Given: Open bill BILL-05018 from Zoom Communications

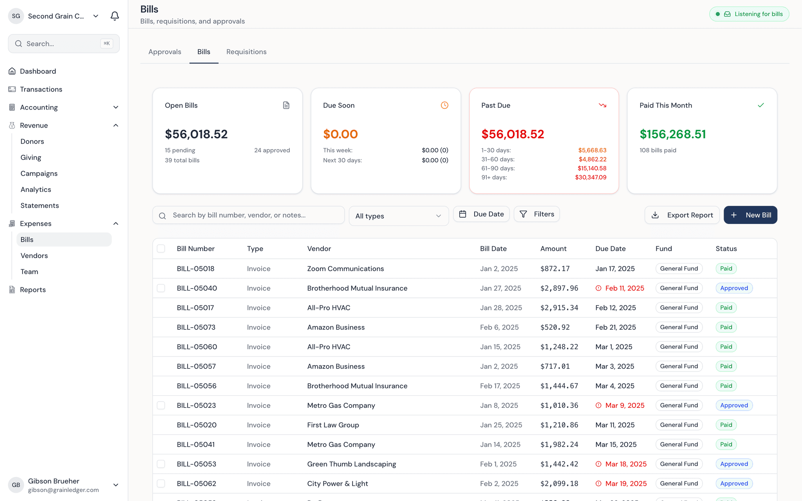Looking at the screenshot, I should 465,269.
